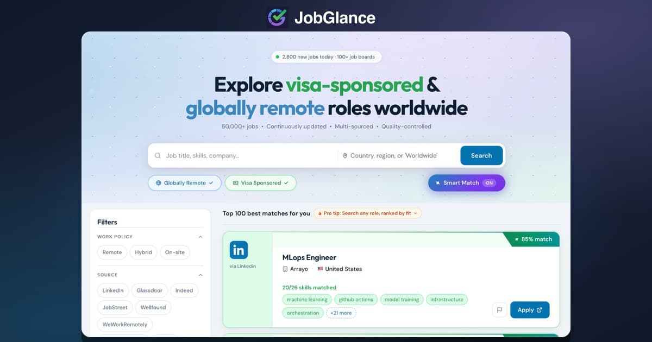Filter by WeWorkRemotely source
The image size is (652, 342).
[x=125, y=325]
